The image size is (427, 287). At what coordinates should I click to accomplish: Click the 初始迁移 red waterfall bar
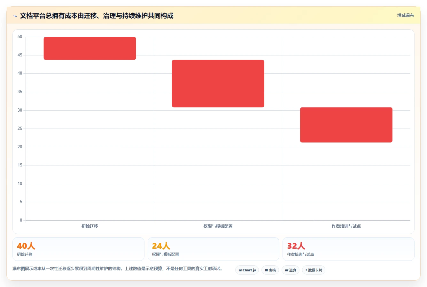(90, 48)
